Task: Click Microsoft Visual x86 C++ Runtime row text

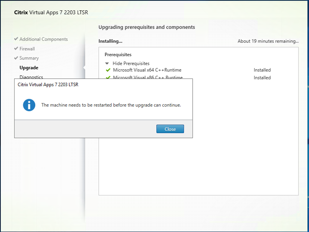Action: pos(148,77)
